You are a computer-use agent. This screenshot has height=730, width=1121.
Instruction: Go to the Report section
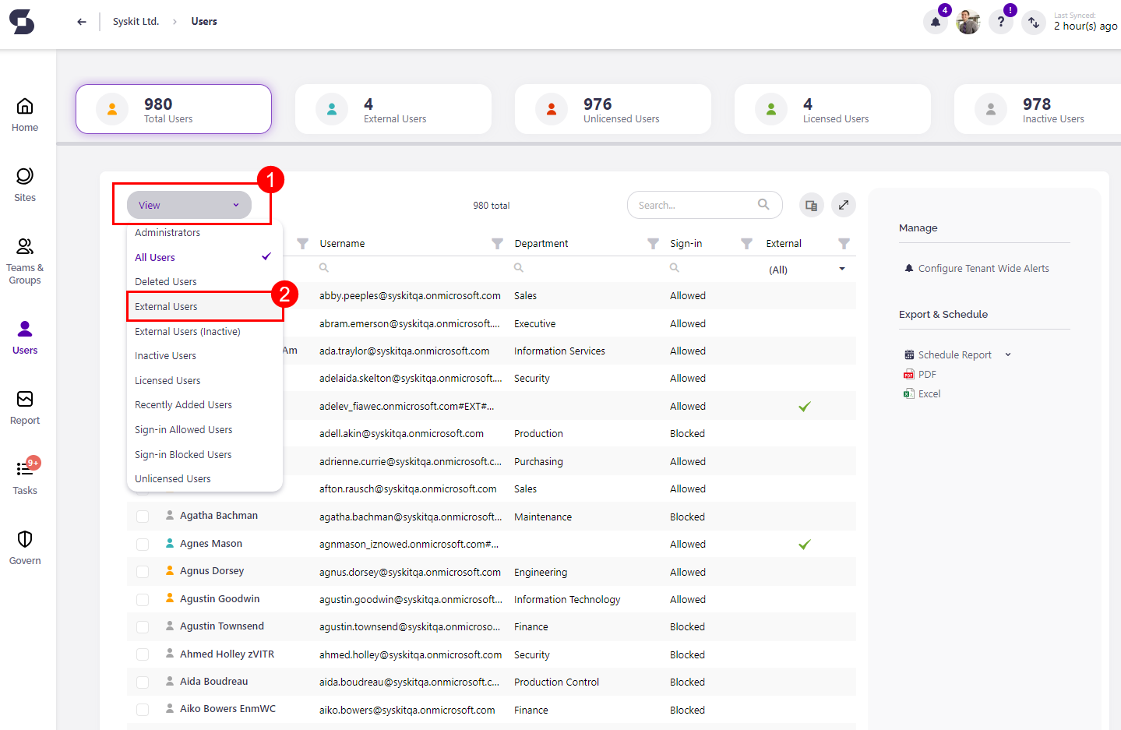(24, 408)
